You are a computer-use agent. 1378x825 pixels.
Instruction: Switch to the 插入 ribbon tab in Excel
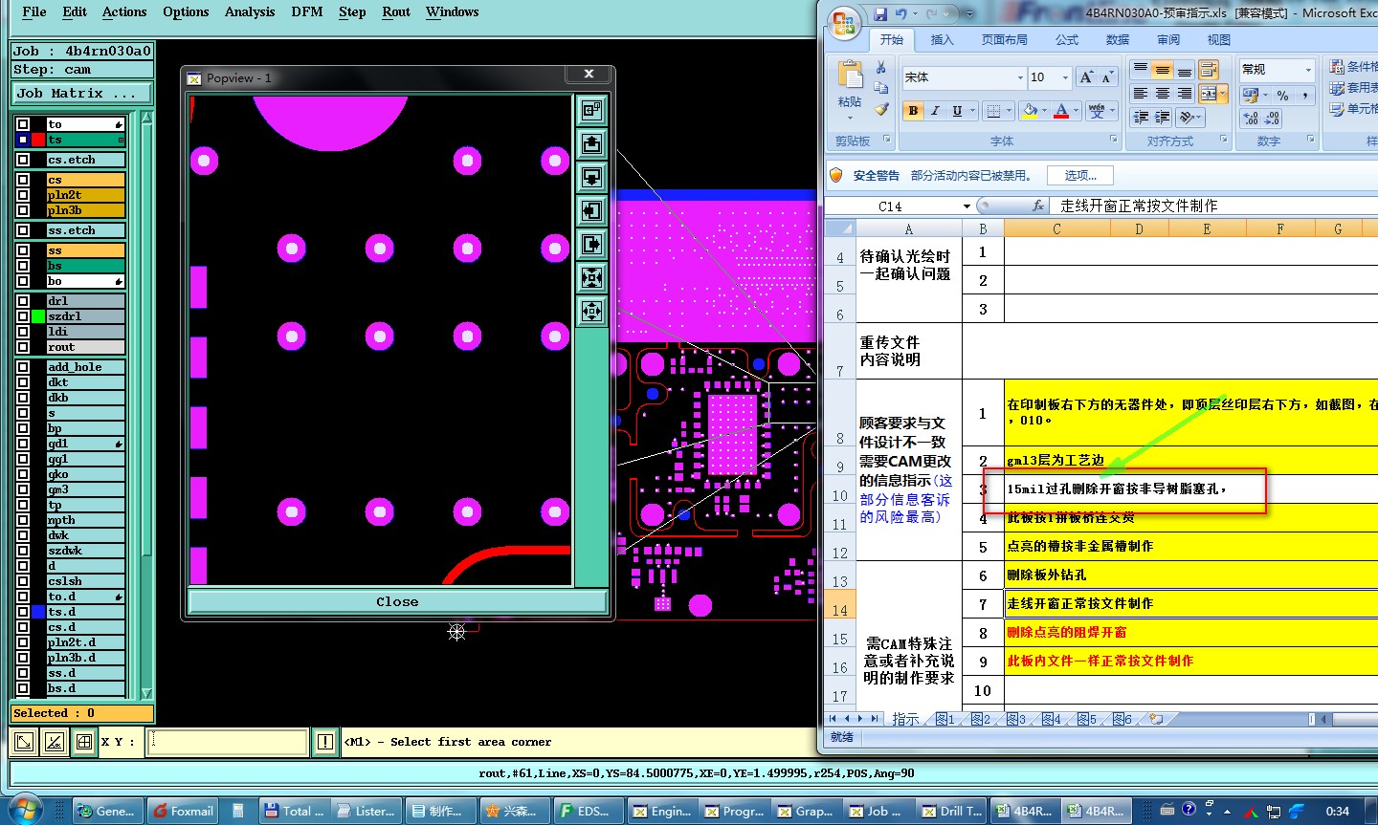(x=942, y=40)
